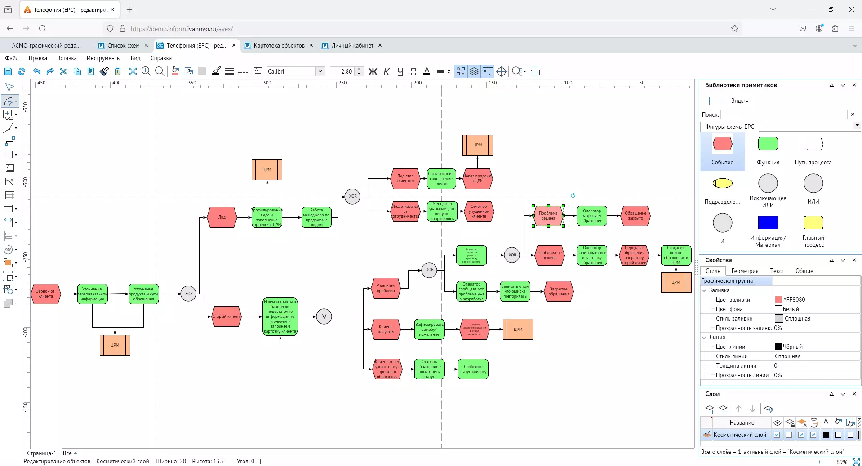
Task: Click the line thickness icon in the toolbar
Action: point(229,71)
